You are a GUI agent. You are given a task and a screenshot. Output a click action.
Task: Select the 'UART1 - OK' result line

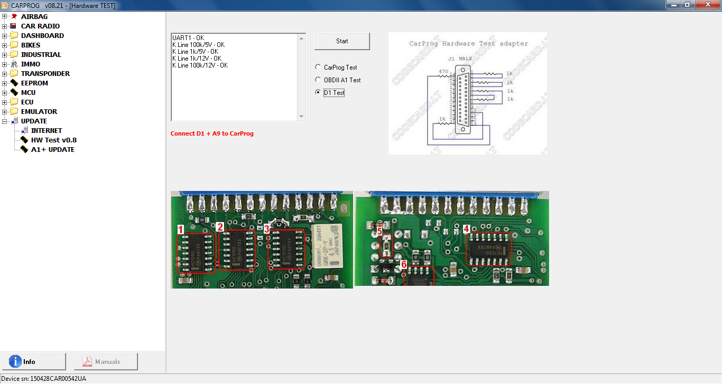(x=188, y=38)
